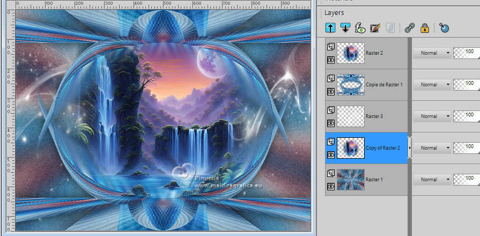The width and height of the screenshot is (480, 236).
Task: Toggle visibility of Copie de Raster 1
Action: coord(330,92)
